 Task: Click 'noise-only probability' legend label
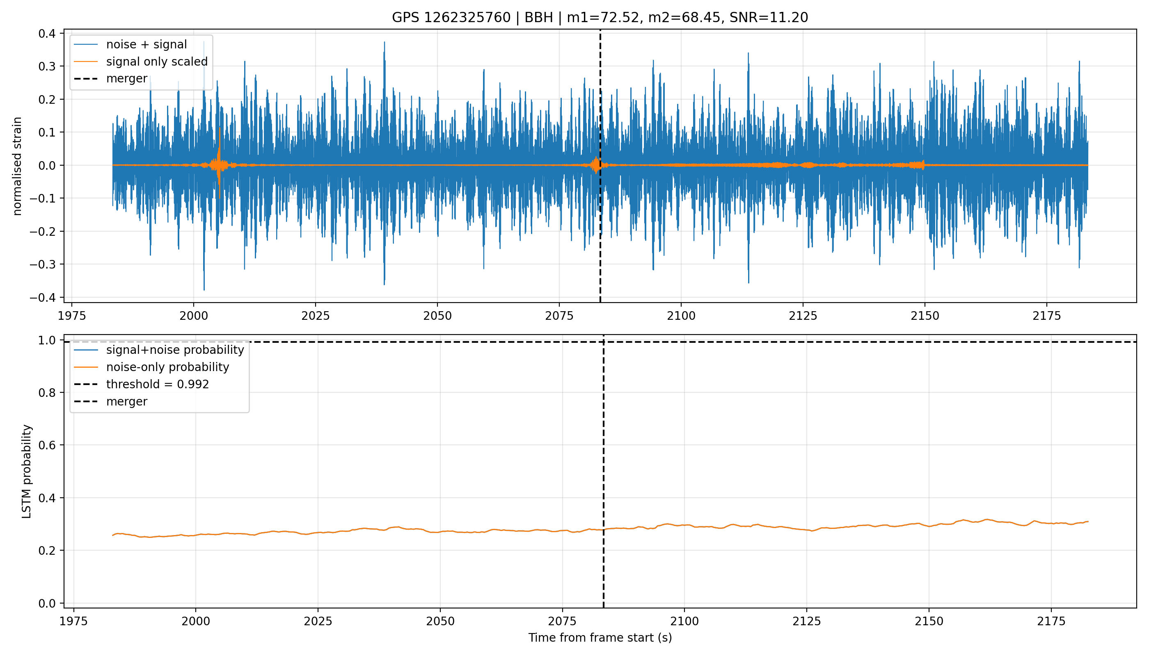click(x=168, y=367)
